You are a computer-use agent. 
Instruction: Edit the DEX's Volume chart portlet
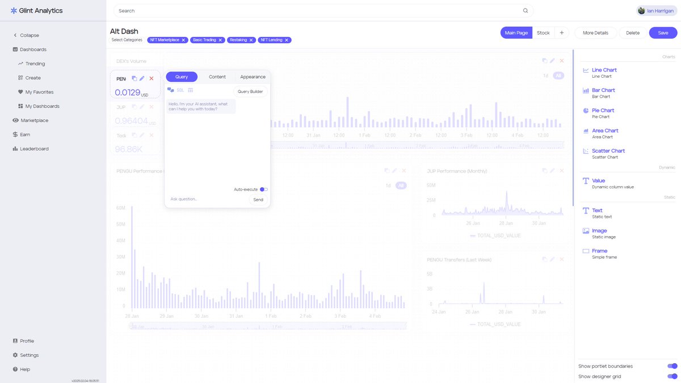(x=553, y=61)
